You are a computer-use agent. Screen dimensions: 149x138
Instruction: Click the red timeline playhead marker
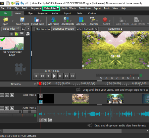click(x=40, y=84)
